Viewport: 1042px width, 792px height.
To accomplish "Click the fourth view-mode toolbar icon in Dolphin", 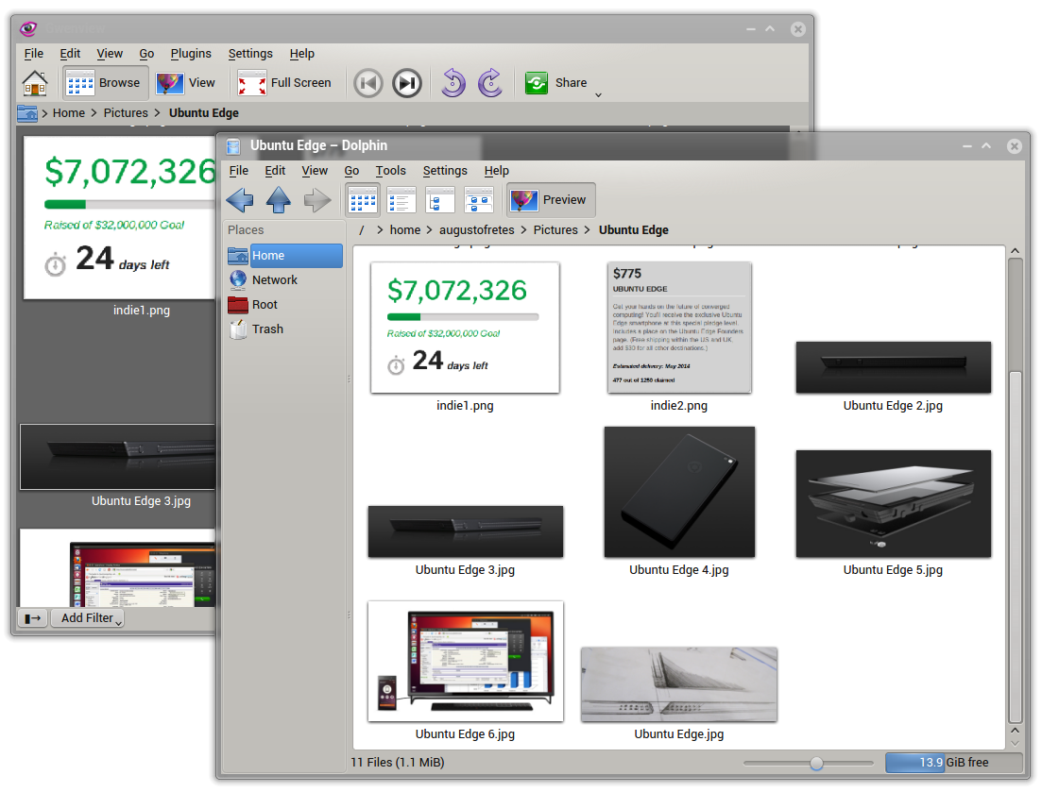I will pos(478,200).
